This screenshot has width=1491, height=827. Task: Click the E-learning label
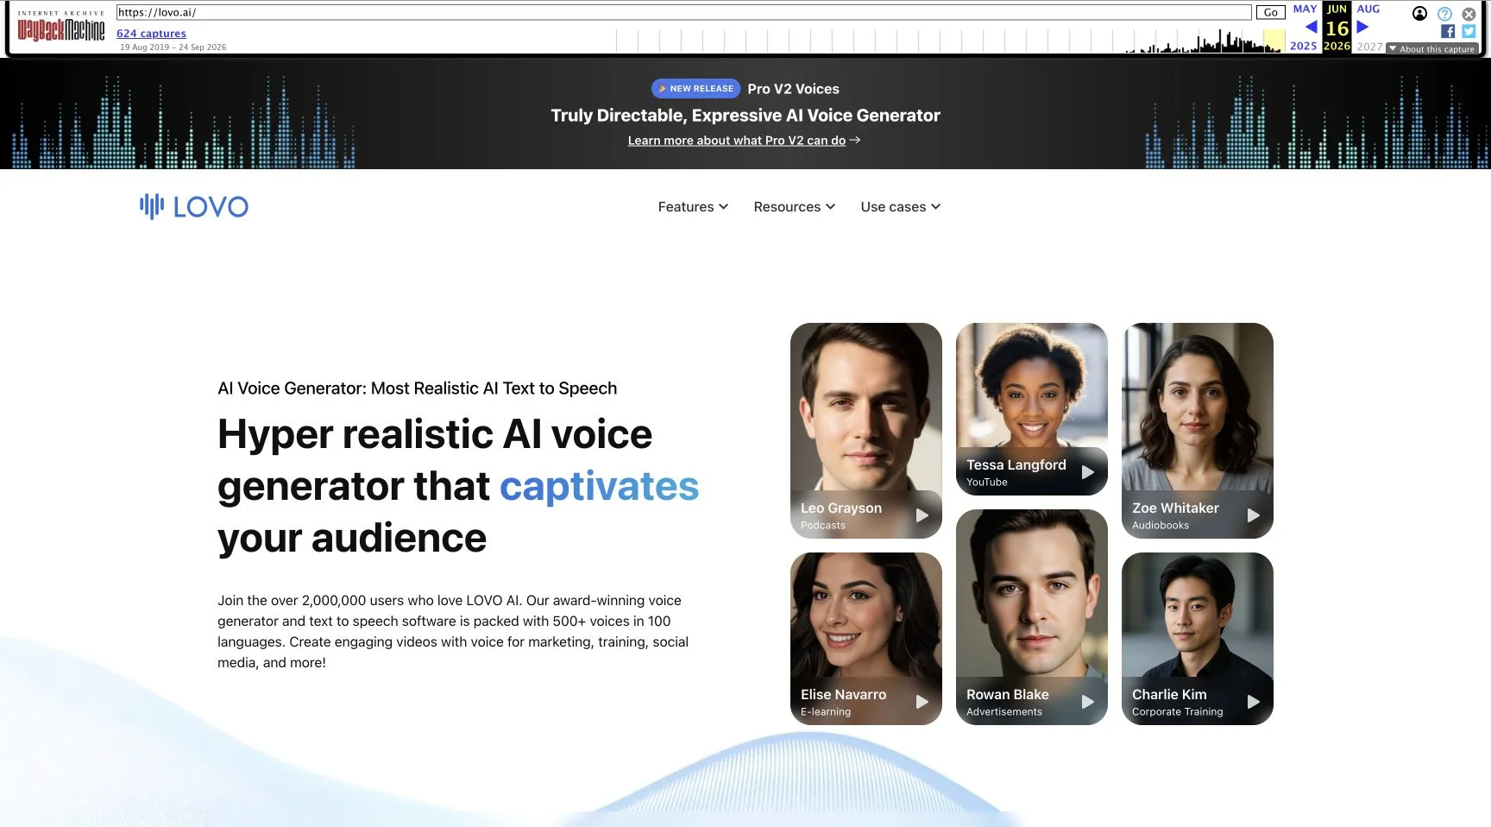click(826, 711)
